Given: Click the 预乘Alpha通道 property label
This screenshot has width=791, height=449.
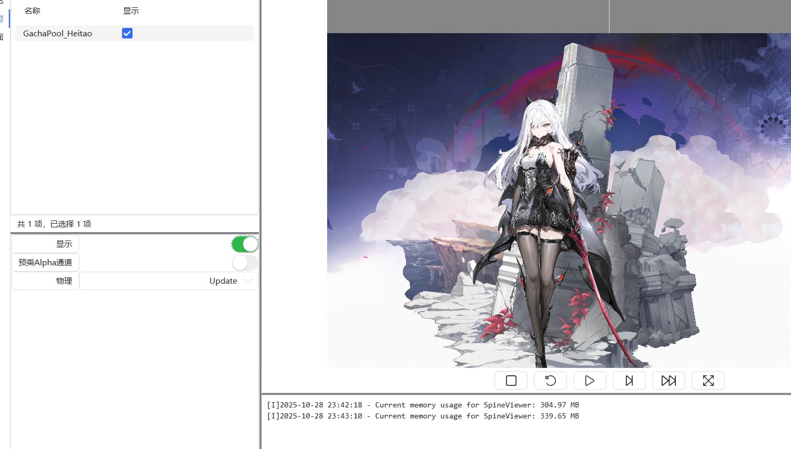Looking at the screenshot, I should point(46,263).
